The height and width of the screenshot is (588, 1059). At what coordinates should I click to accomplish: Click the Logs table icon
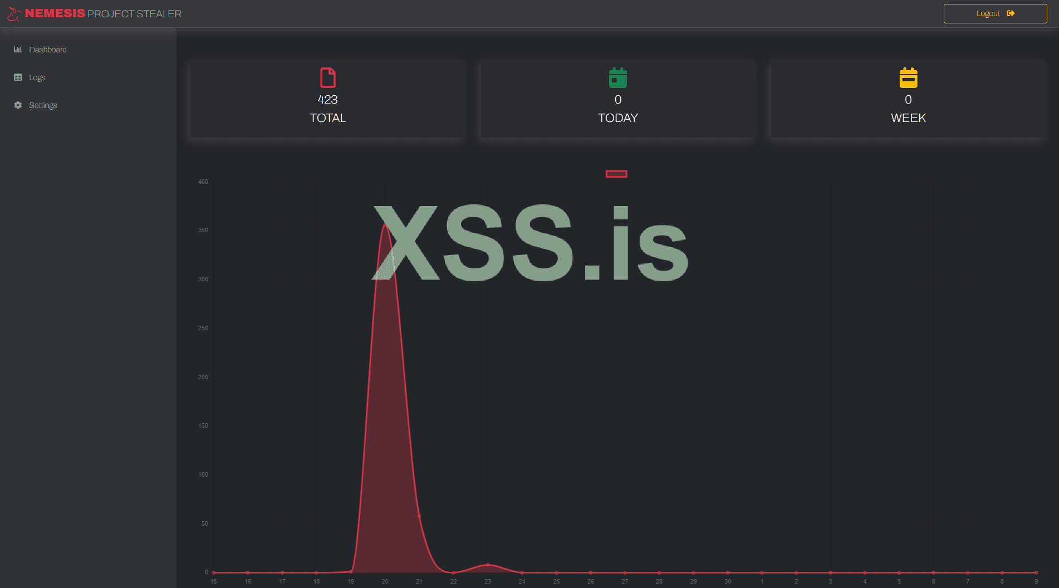pyautogui.click(x=18, y=77)
